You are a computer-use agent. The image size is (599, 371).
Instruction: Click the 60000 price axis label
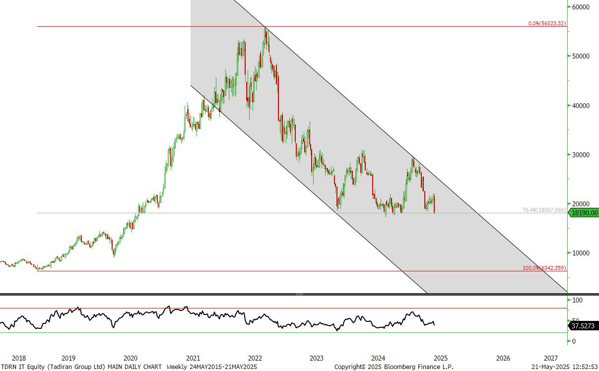581,7
